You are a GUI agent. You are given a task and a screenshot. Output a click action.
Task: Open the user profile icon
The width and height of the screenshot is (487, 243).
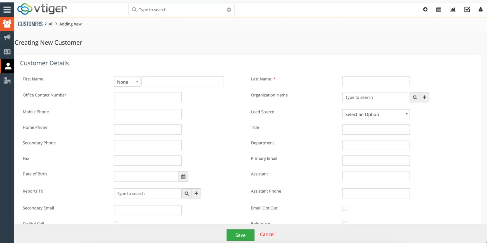481,9
